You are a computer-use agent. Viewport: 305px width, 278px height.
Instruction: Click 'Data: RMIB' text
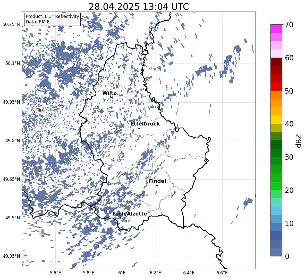tap(38, 22)
